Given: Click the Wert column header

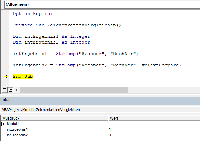Looking at the screenshot, I should point(154,118).
